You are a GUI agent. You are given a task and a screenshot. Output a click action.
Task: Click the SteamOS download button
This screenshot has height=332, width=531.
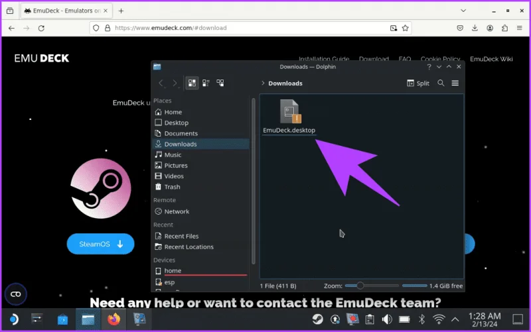tap(101, 244)
